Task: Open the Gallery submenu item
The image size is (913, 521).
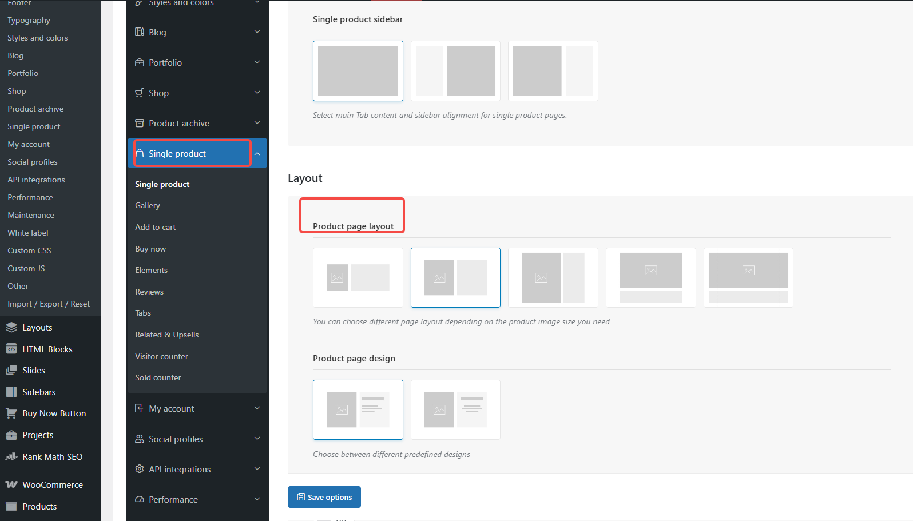Action: pyautogui.click(x=148, y=206)
